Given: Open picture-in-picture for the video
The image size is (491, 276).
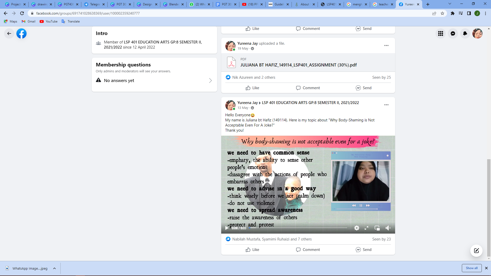Looking at the screenshot, I should click(x=377, y=228).
